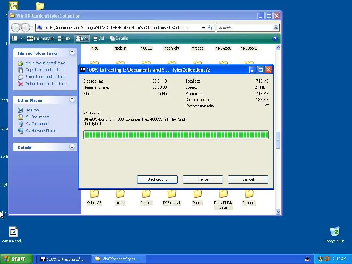Open My Computer in Other Places
This screenshot has width=352, height=264.
pos(36,124)
